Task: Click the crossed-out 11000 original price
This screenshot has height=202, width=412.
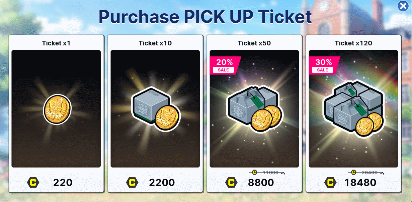Action: (x=270, y=173)
